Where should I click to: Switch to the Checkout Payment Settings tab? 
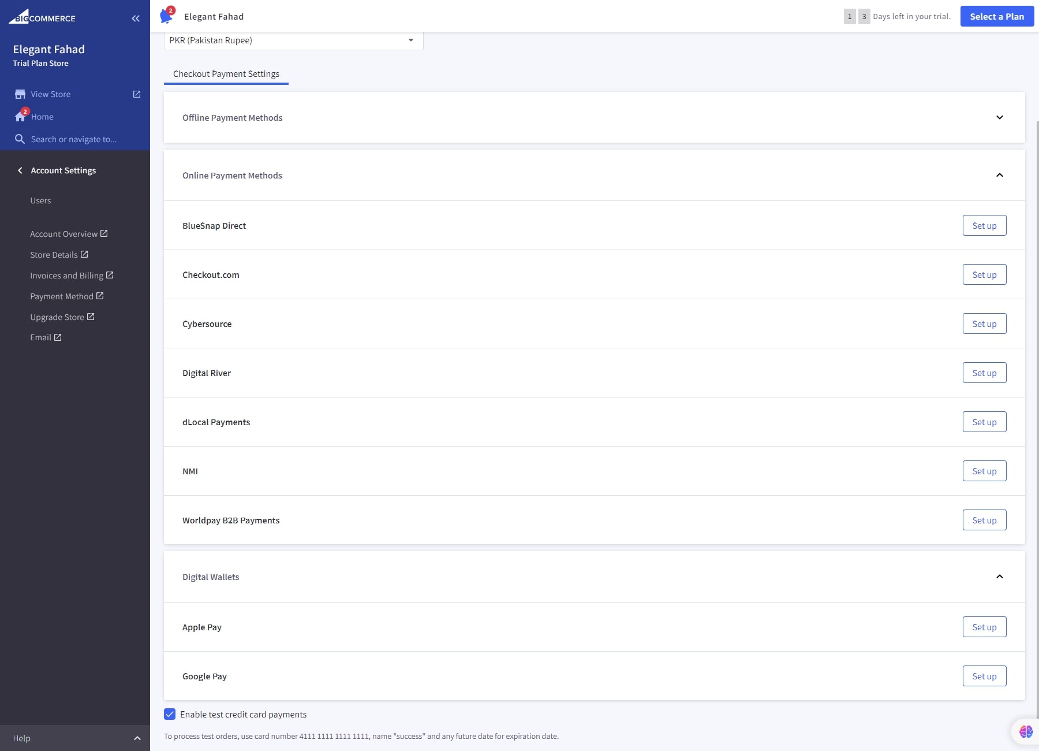(226, 74)
